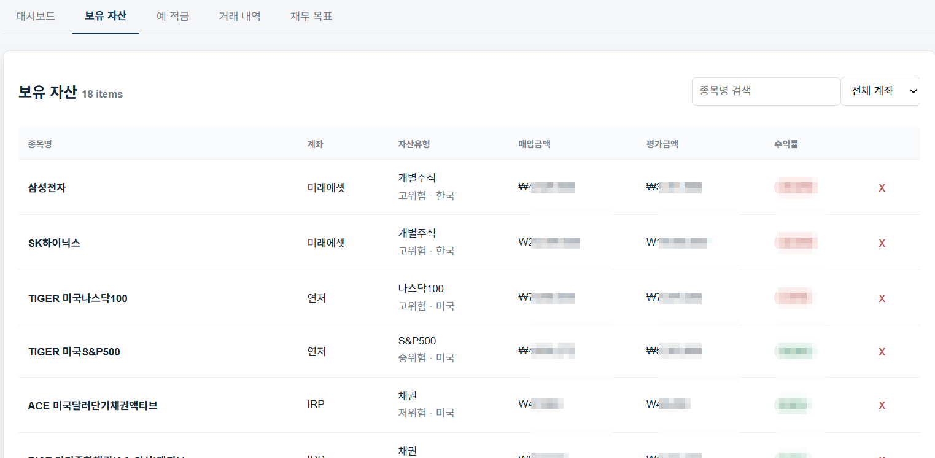Click 개별주식 asset type in SK하이닉스 row
Screen dimensions: 935x458
click(417, 233)
